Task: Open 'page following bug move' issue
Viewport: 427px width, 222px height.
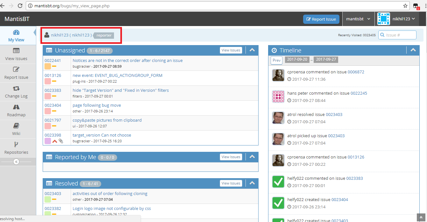Action: click(x=97, y=105)
